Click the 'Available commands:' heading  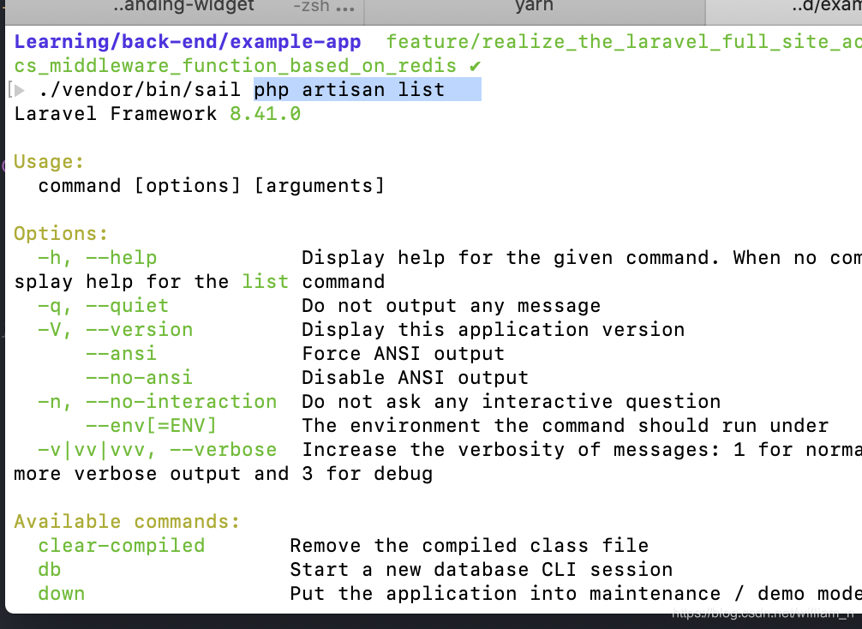tap(127, 522)
